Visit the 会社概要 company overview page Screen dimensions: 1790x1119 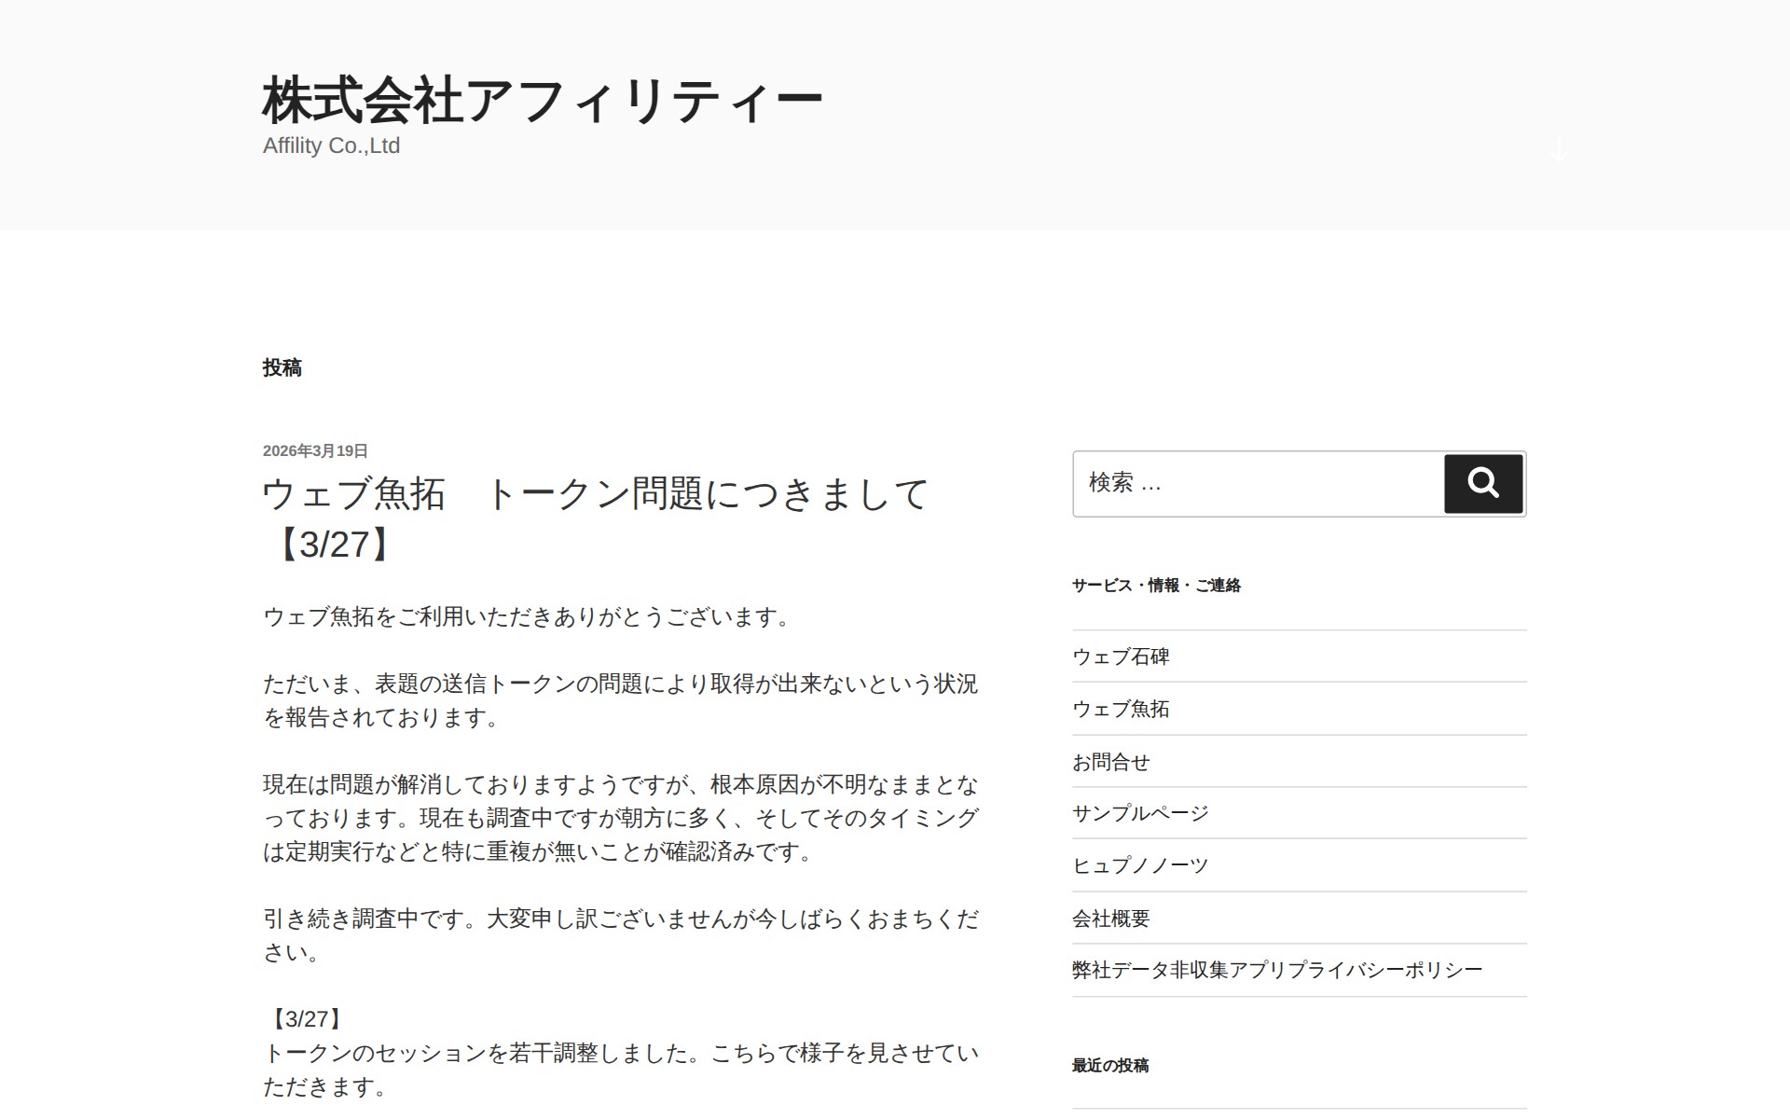(x=1110, y=919)
